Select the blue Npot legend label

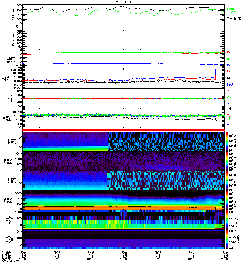point(230,85)
